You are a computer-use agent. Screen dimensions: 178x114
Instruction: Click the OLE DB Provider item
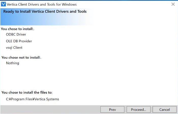(19, 41)
